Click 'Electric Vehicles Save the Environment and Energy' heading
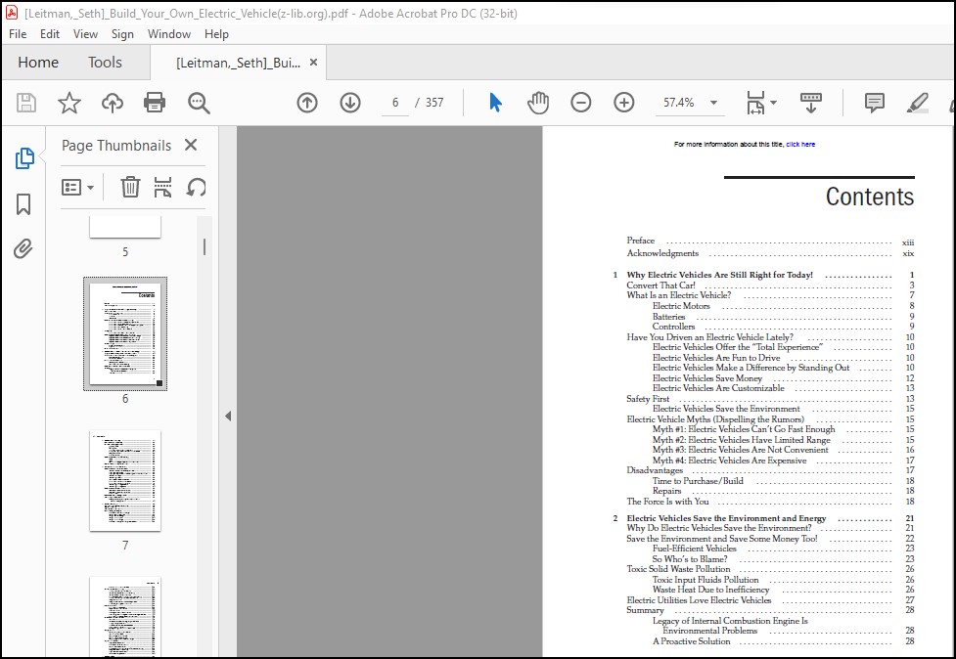Viewport: 956px width, 659px height. pos(726,518)
